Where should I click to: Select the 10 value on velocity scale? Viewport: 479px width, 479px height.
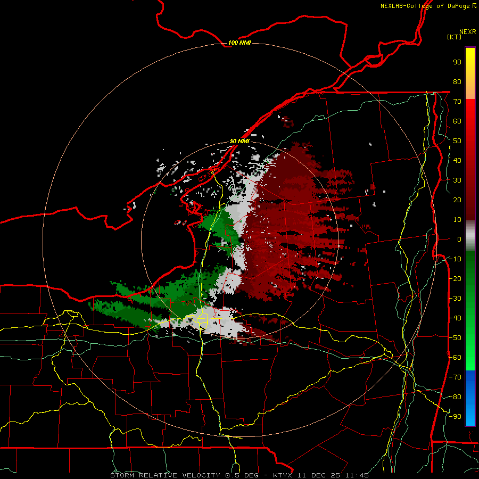[457, 220]
